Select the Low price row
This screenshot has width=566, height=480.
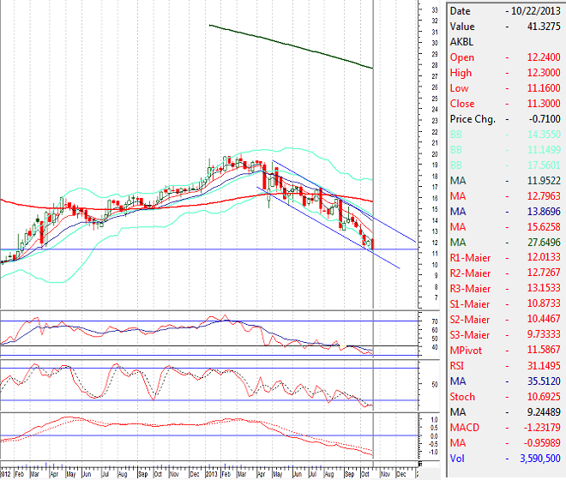[x=506, y=88]
